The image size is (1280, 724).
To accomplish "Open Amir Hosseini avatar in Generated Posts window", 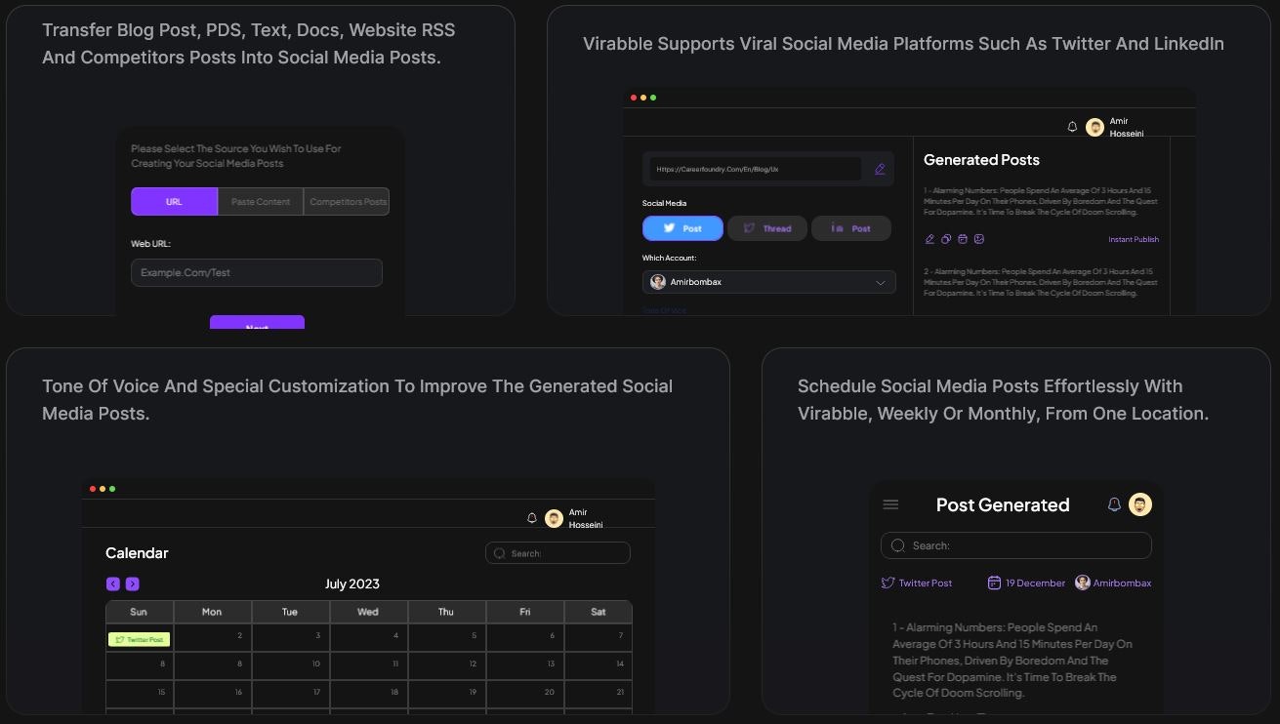I will pyautogui.click(x=1094, y=127).
